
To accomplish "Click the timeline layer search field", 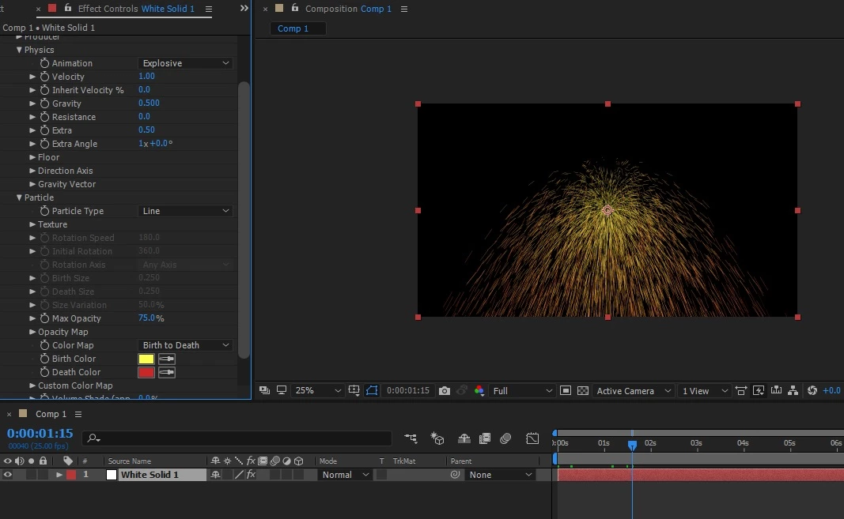I will (x=237, y=438).
